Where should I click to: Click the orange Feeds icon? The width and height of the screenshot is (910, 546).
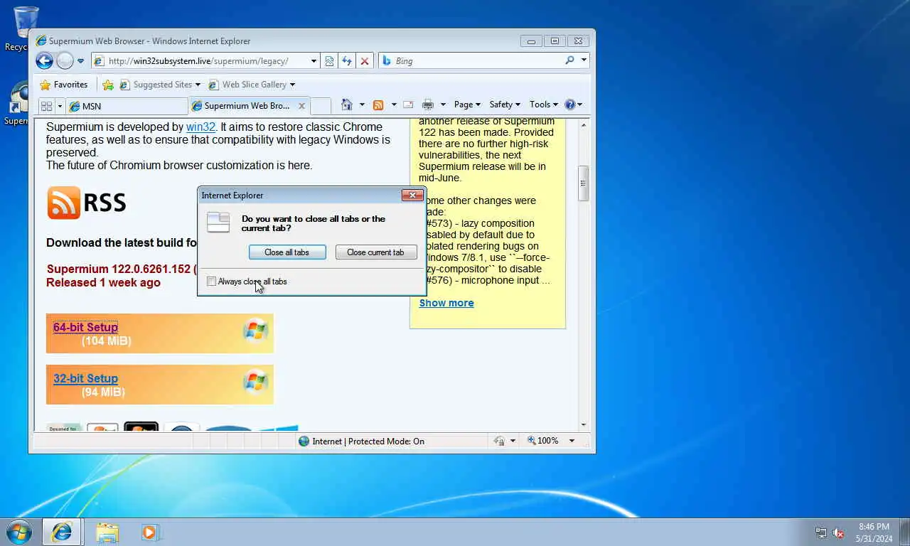[x=378, y=105]
